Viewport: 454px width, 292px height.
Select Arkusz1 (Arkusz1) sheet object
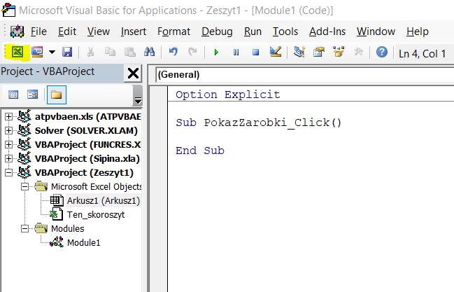(104, 201)
